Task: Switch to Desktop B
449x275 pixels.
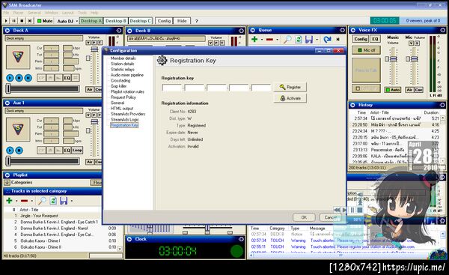Action: (x=116, y=21)
